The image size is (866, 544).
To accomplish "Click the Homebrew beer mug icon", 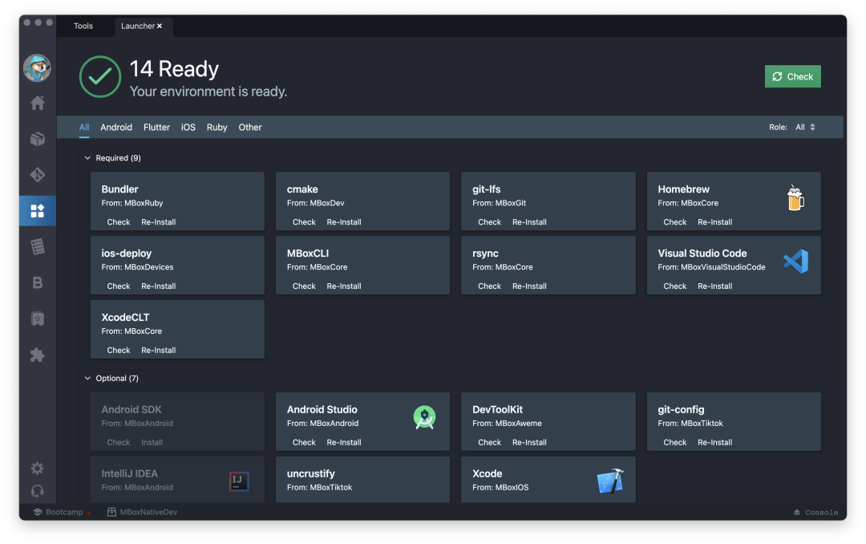I will click(x=795, y=198).
